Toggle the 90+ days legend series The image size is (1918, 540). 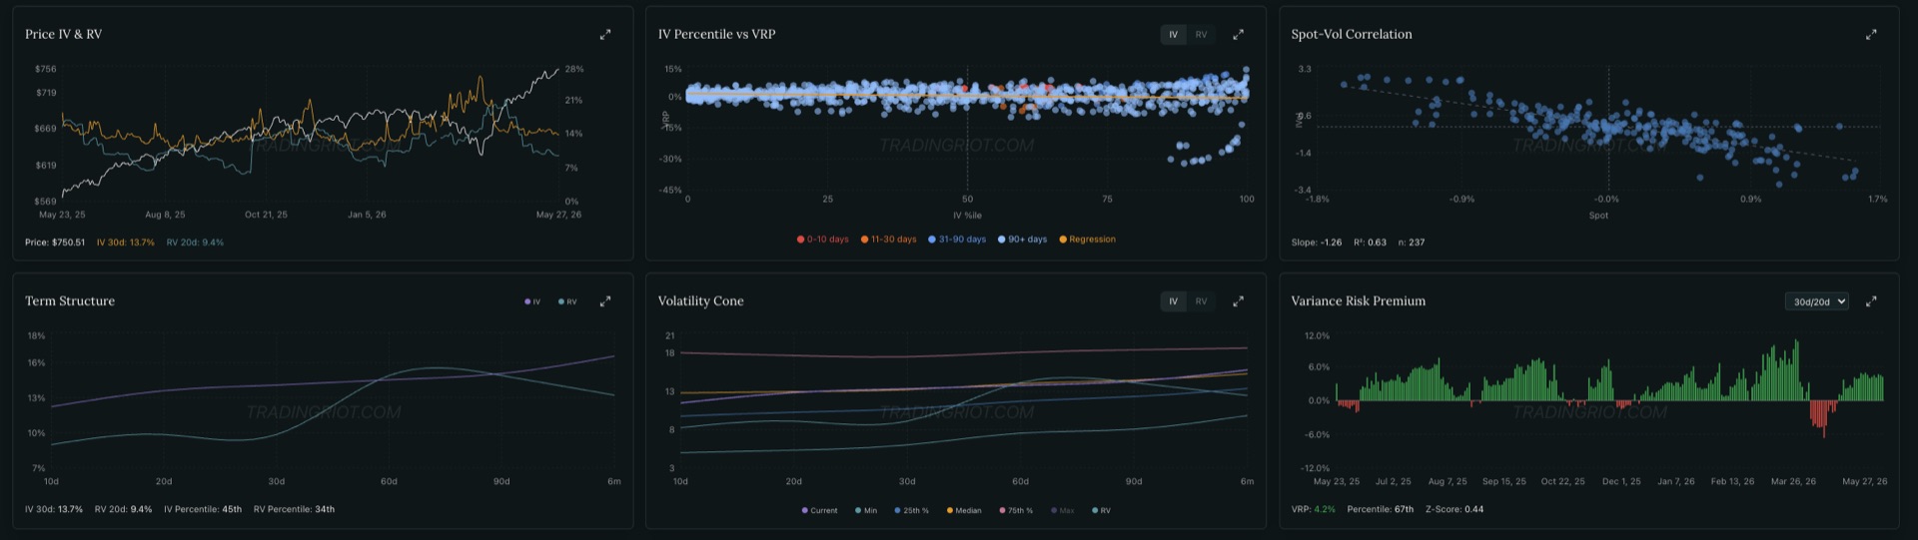pos(1022,240)
